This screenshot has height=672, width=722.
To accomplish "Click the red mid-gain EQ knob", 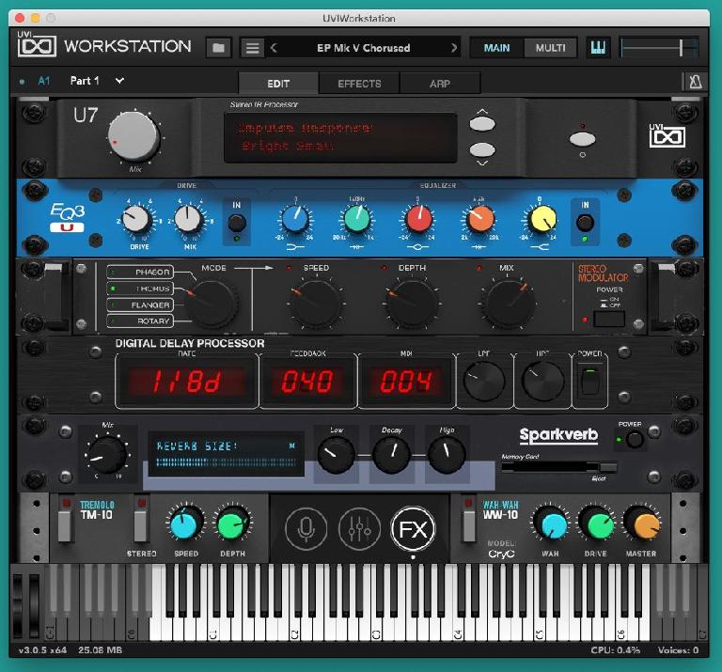I will (418, 220).
